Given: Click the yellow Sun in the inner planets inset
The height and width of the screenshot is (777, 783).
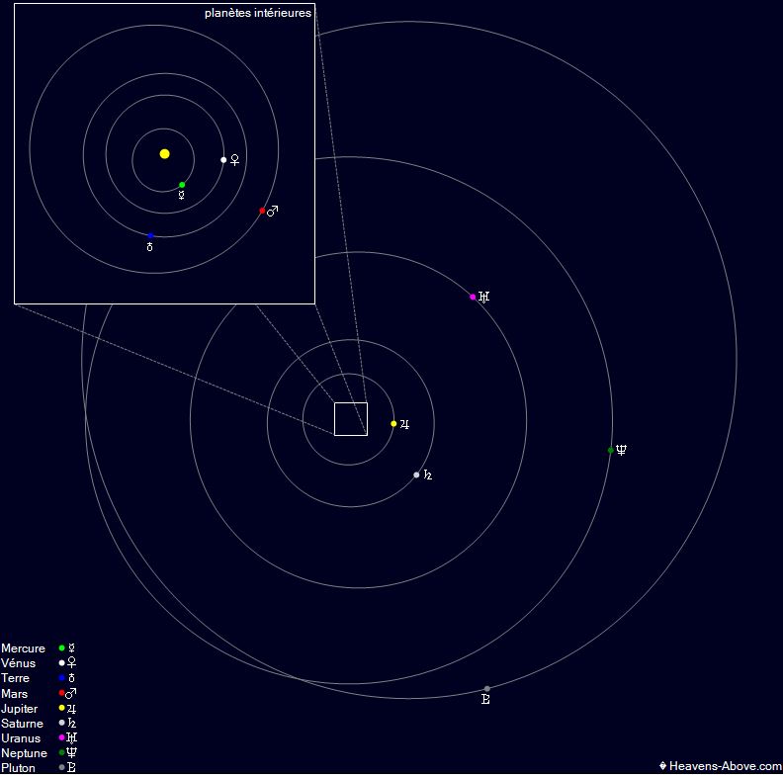Looking at the screenshot, I should tap(164, 154).
